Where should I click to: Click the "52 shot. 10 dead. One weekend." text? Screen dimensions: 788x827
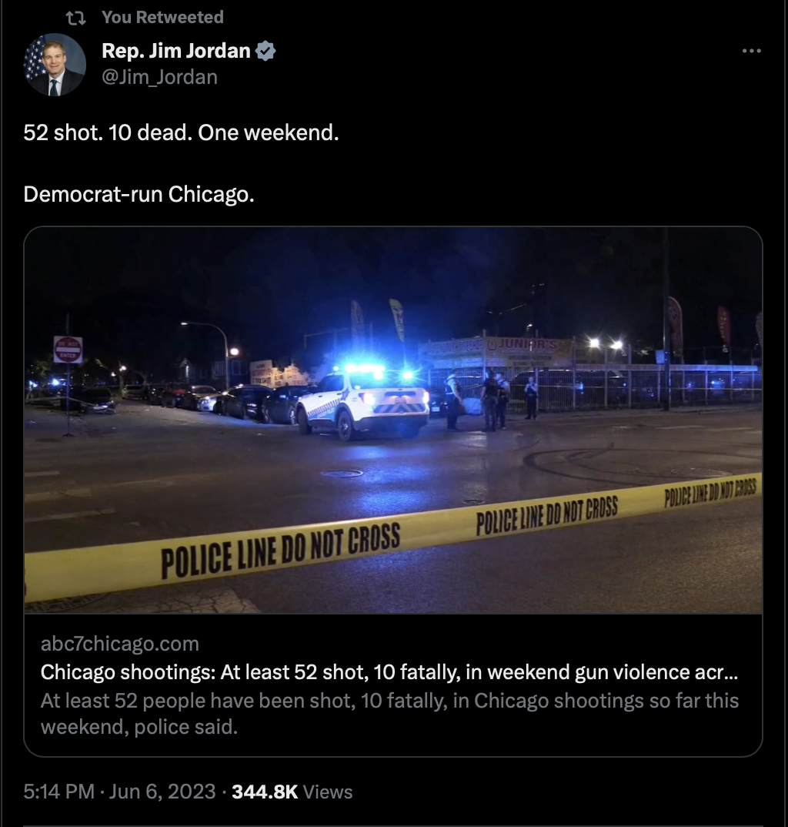pyautogui.click(x=181, y=132)
